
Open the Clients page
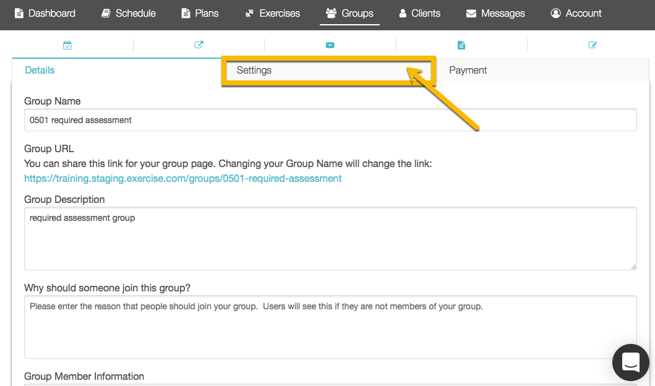point(419,14)
